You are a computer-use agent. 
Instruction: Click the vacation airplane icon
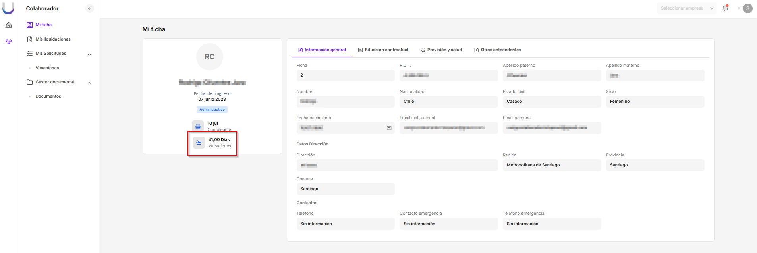pos(199,143)
